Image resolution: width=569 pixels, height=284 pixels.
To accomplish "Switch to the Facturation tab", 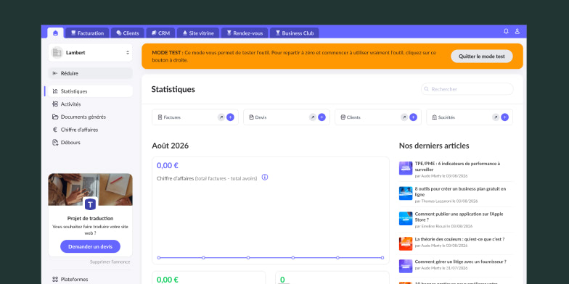I will (x=87, y=33).
